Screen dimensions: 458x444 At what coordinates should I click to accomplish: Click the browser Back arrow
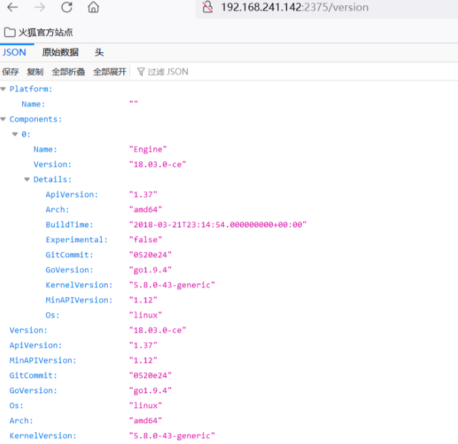click(12, 8)
